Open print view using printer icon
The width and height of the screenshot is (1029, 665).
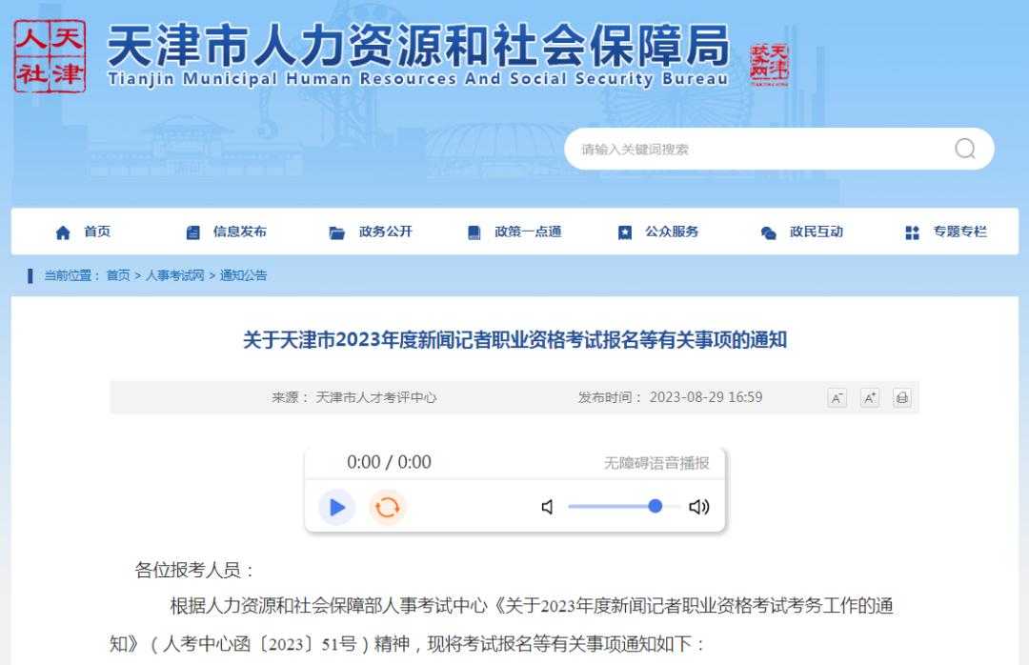pos(901,398)
